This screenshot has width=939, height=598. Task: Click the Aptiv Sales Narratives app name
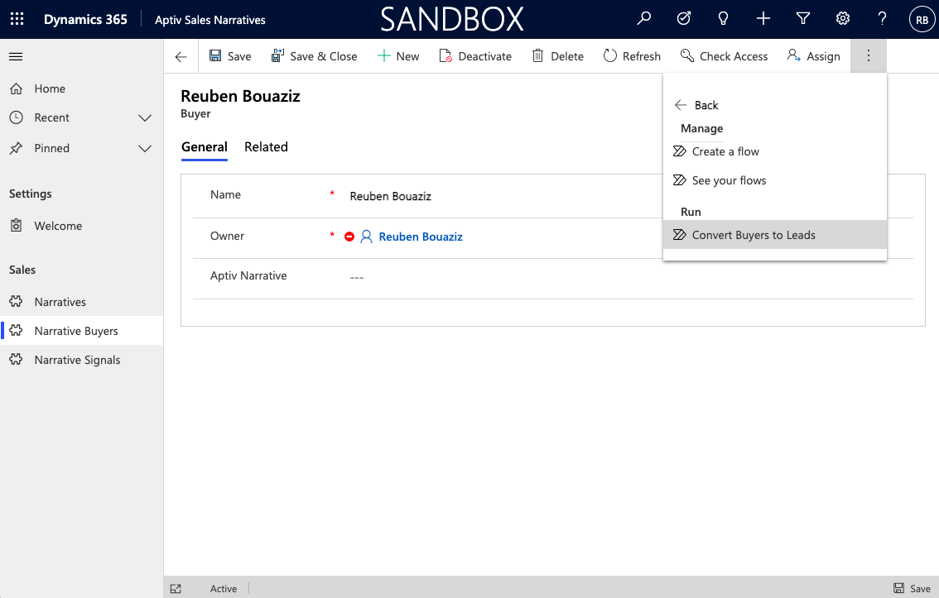210,20
